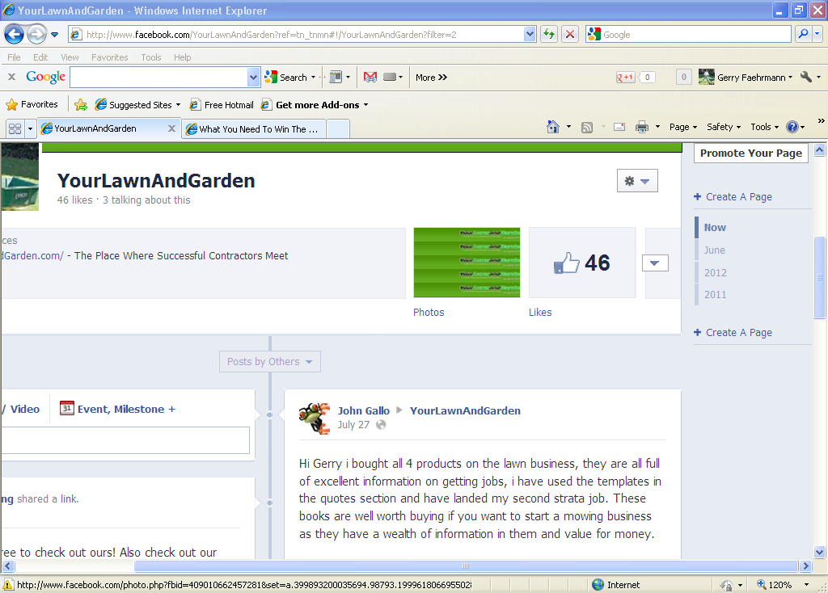
Task: Select the Event, Milestone + option
Action: tap(117, 409)
